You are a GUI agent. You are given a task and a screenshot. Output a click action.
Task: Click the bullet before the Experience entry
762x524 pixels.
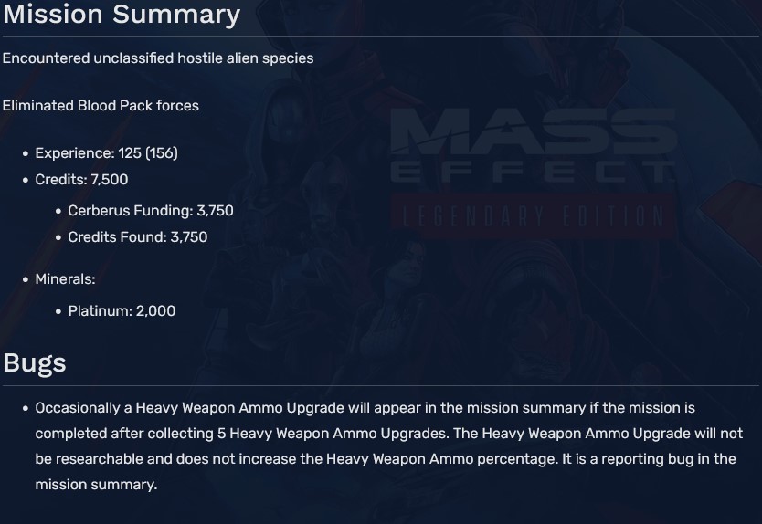26,154
